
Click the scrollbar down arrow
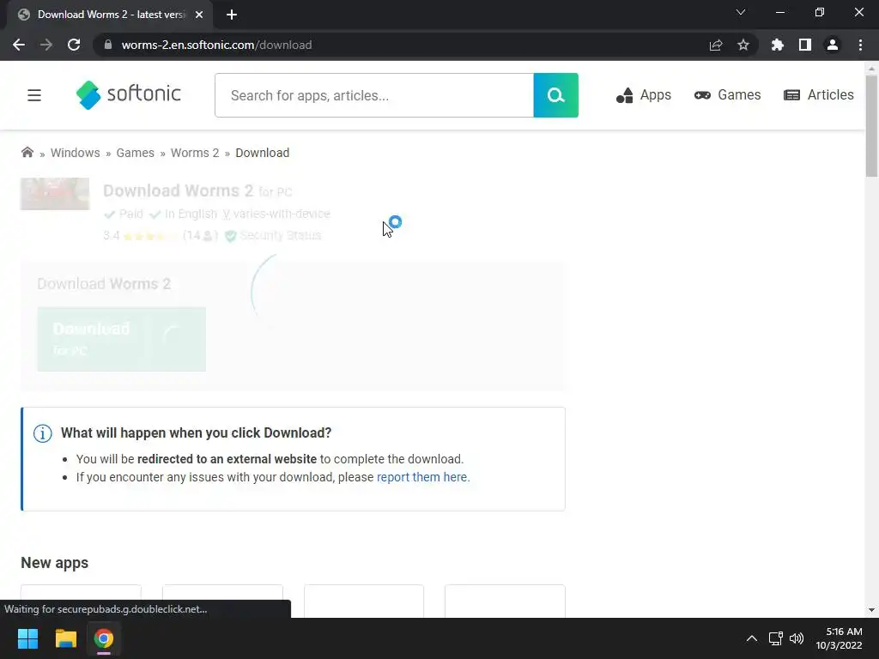[871, 610]
